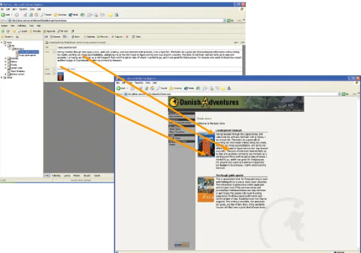Click the Print icon in the front browser toolbar
Image resolution: width=361 pixels, height=253 pixels.
pyautogui.click(x=212, y=88)
